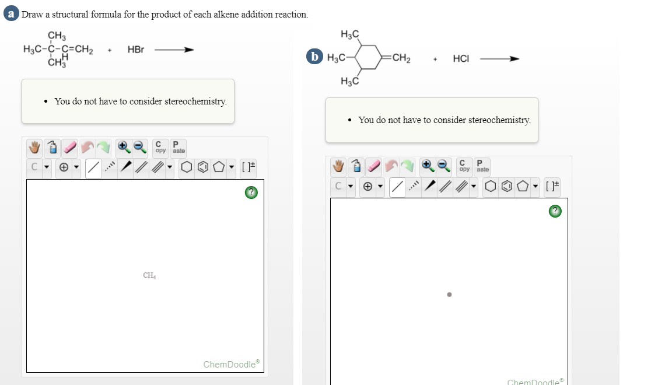Screen dimensions: 672x385
Task: Toggle the Single bond drawing tool
Action: click(93, 169)
